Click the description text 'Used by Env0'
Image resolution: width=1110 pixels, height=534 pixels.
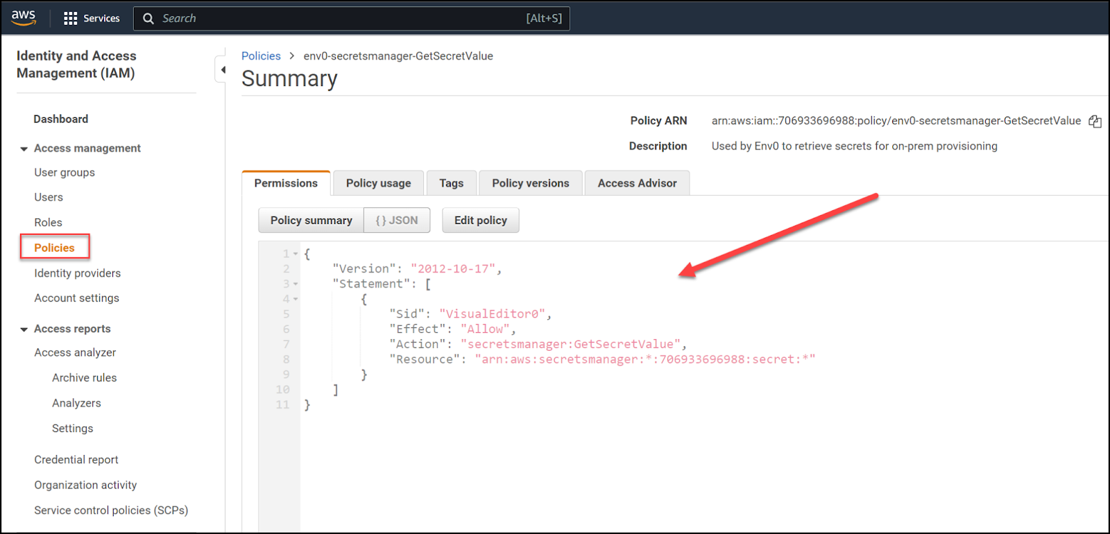pyautogui.click(x=855, y=146)
